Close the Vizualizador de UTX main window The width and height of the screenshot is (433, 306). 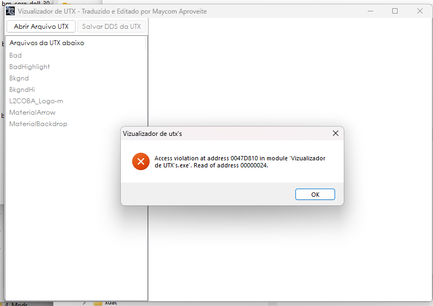point(420,11)
